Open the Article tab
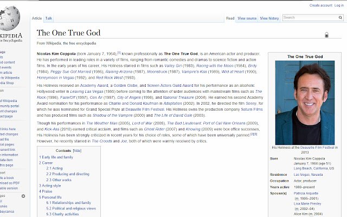The width and height of the screenshot is (347, 217). point(37,18)
